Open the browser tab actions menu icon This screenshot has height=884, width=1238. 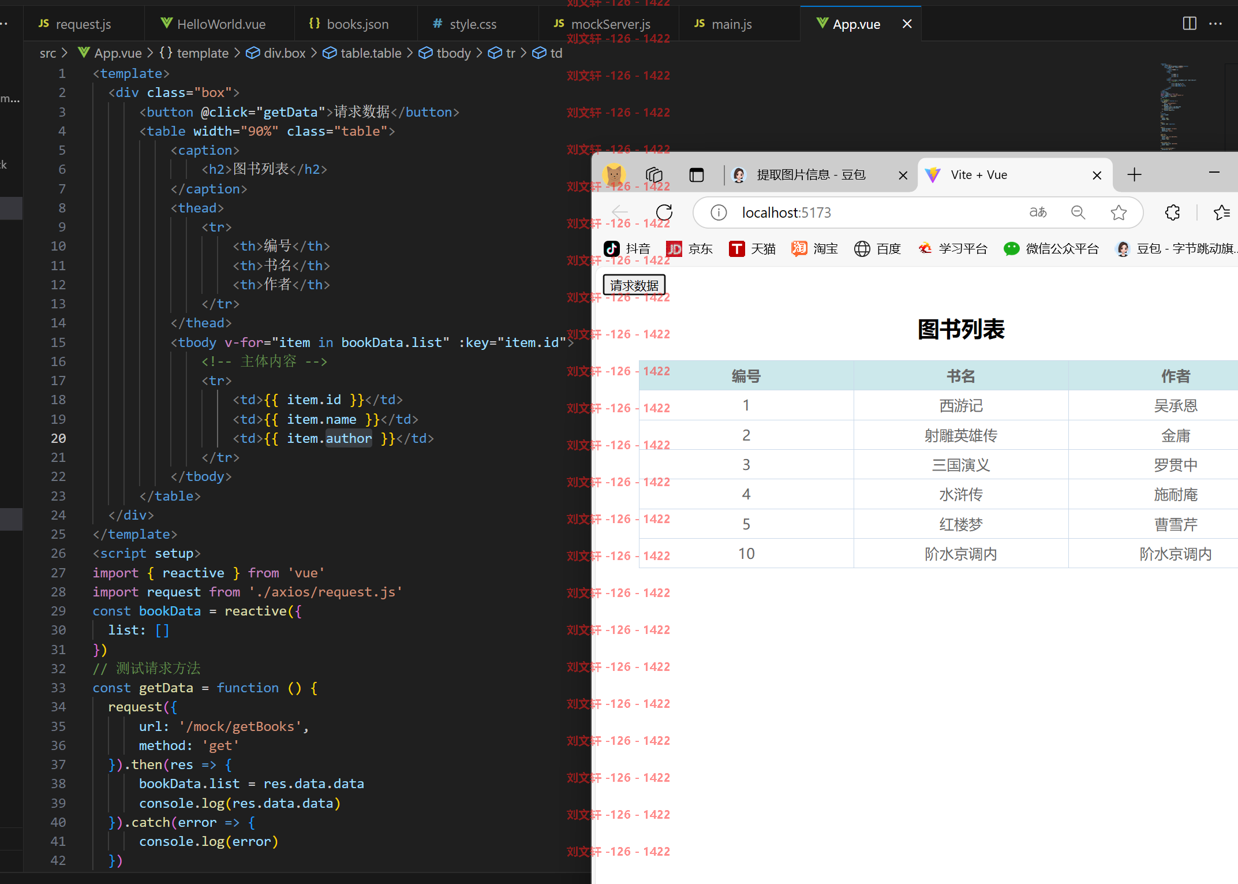click(697, 174)
